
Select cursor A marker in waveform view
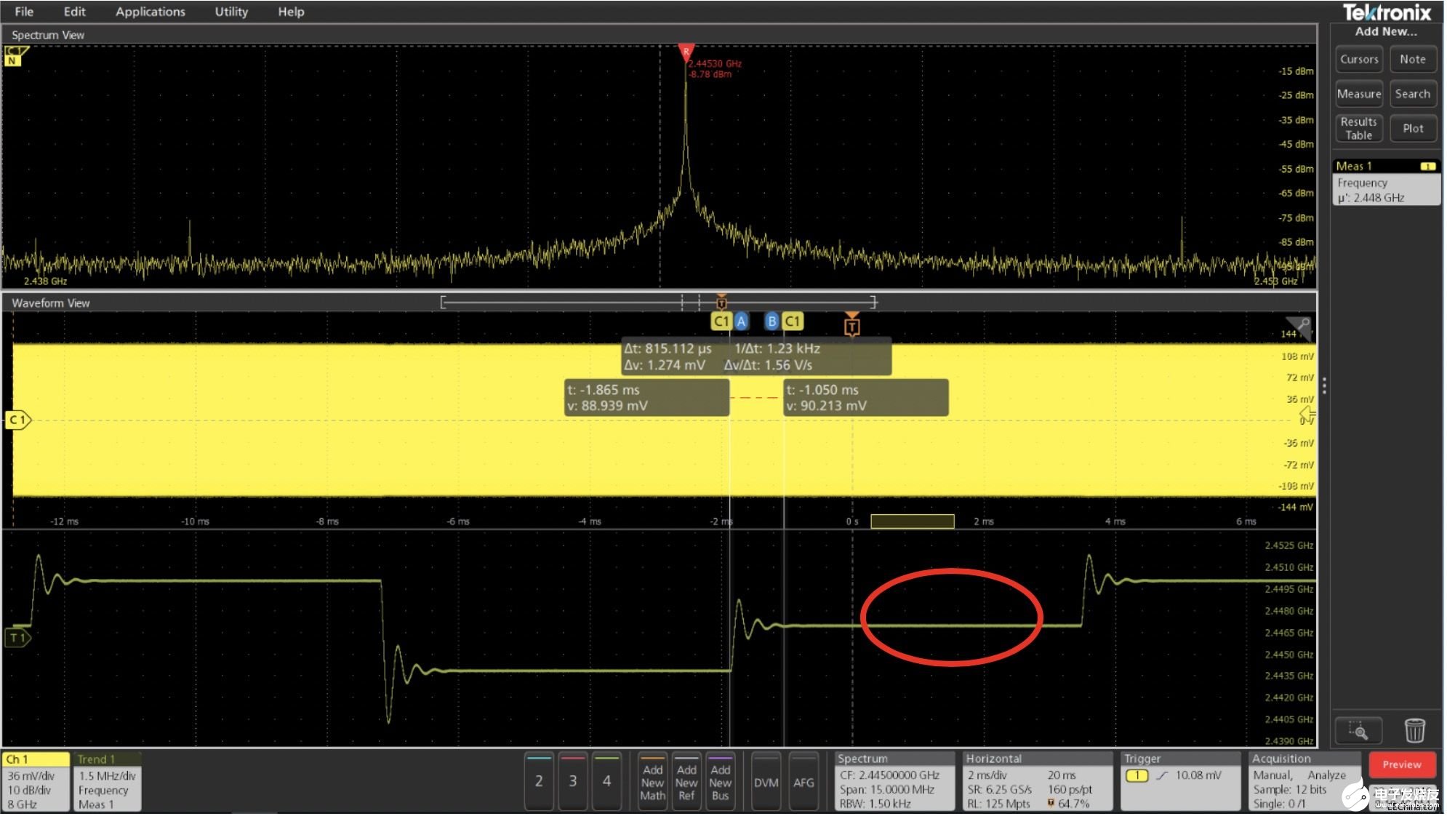click(x=741, y=321)
